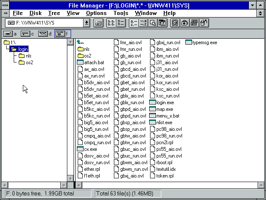Select the f1eth.rpl file icon
Viewport: 266px width, 200px height.
coord(80,175)
